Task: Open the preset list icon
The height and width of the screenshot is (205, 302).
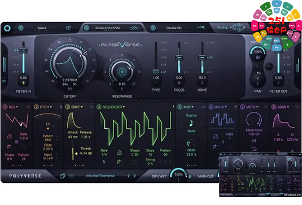Action: click(72, 176)
